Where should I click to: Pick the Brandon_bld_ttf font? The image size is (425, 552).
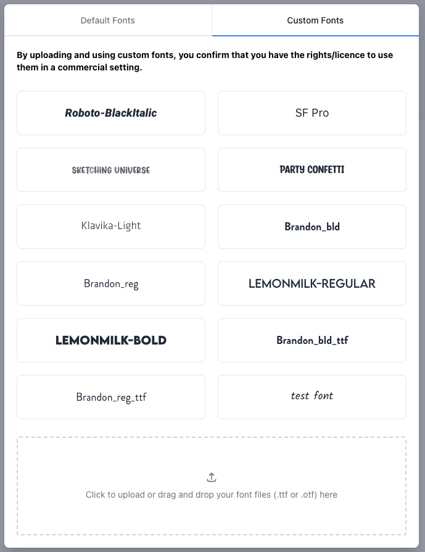[312, 340]
